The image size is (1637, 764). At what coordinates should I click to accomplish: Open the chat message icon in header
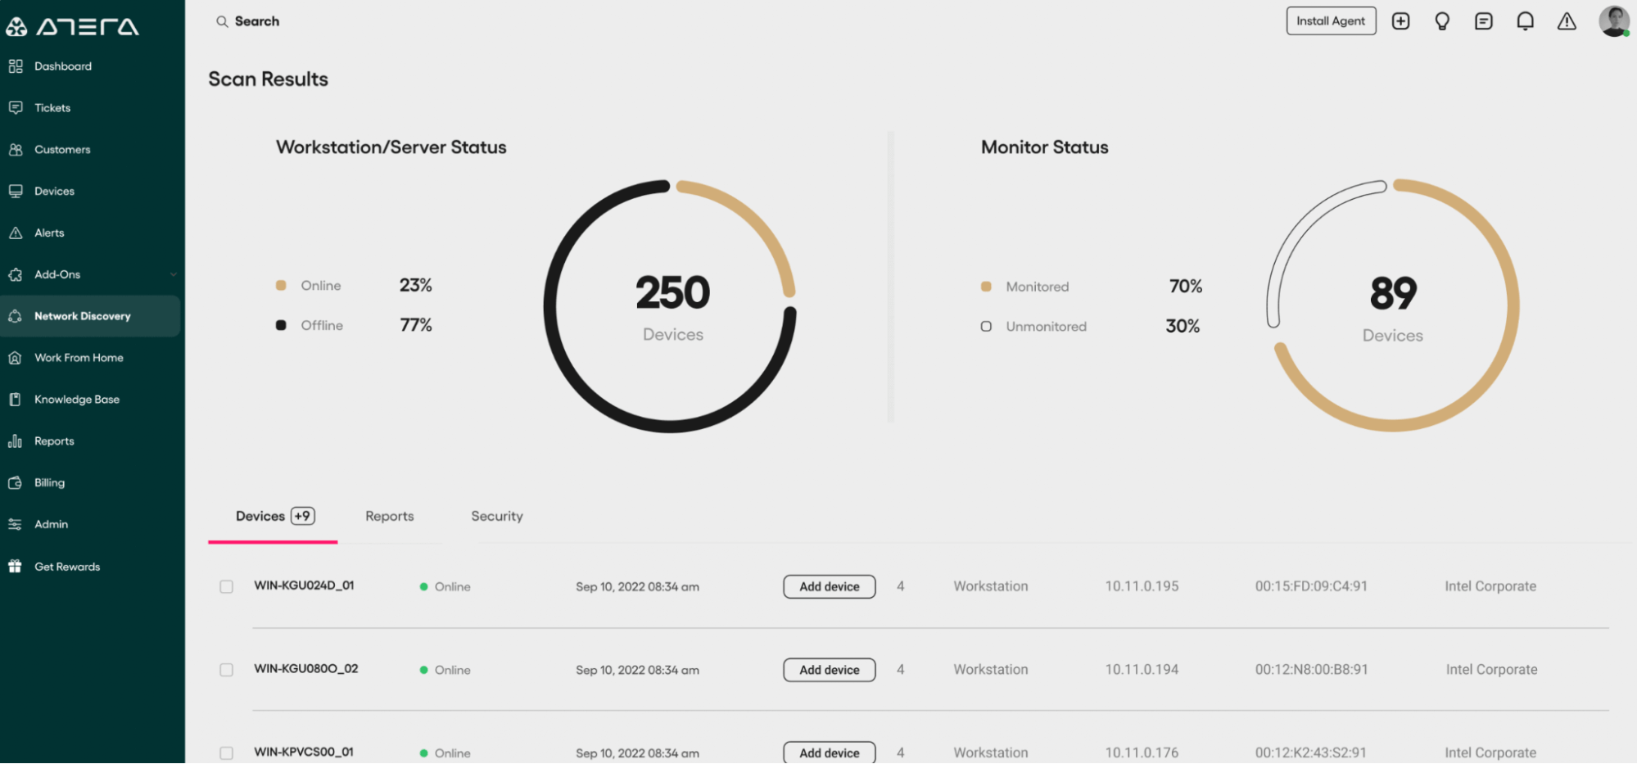coord(1484,21)
